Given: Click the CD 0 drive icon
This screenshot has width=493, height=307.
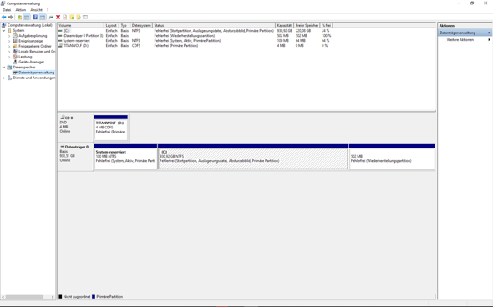Looking at the screenshot, I should click(x=63, y=118).
